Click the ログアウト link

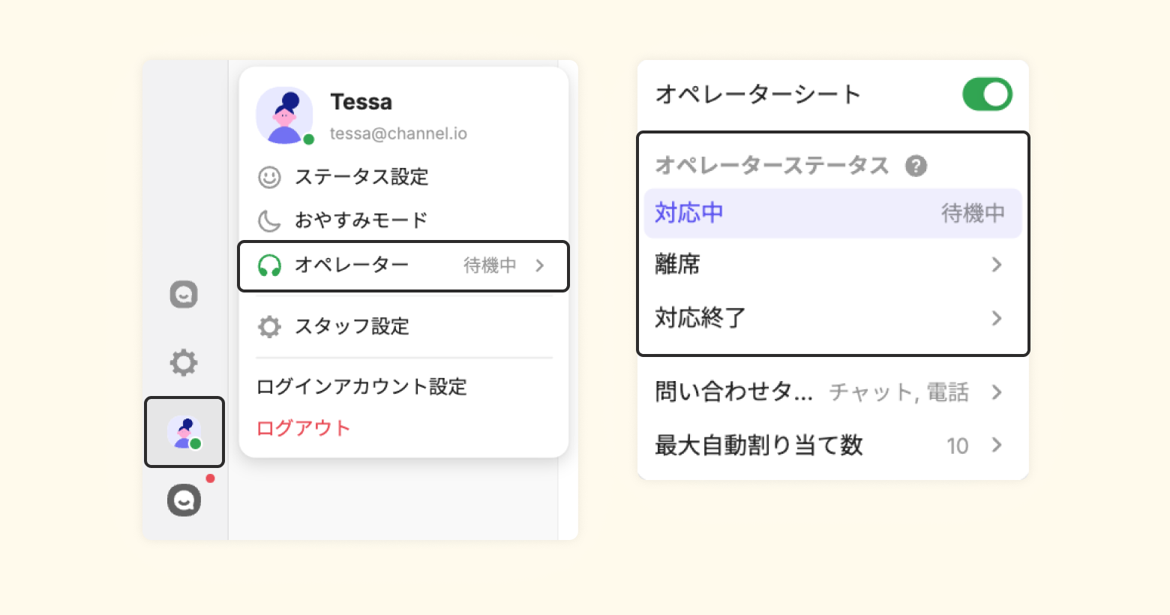pos(304,428)
